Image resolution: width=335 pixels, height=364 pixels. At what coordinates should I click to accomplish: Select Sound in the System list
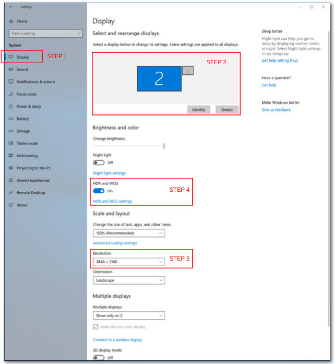click(22, 69)
